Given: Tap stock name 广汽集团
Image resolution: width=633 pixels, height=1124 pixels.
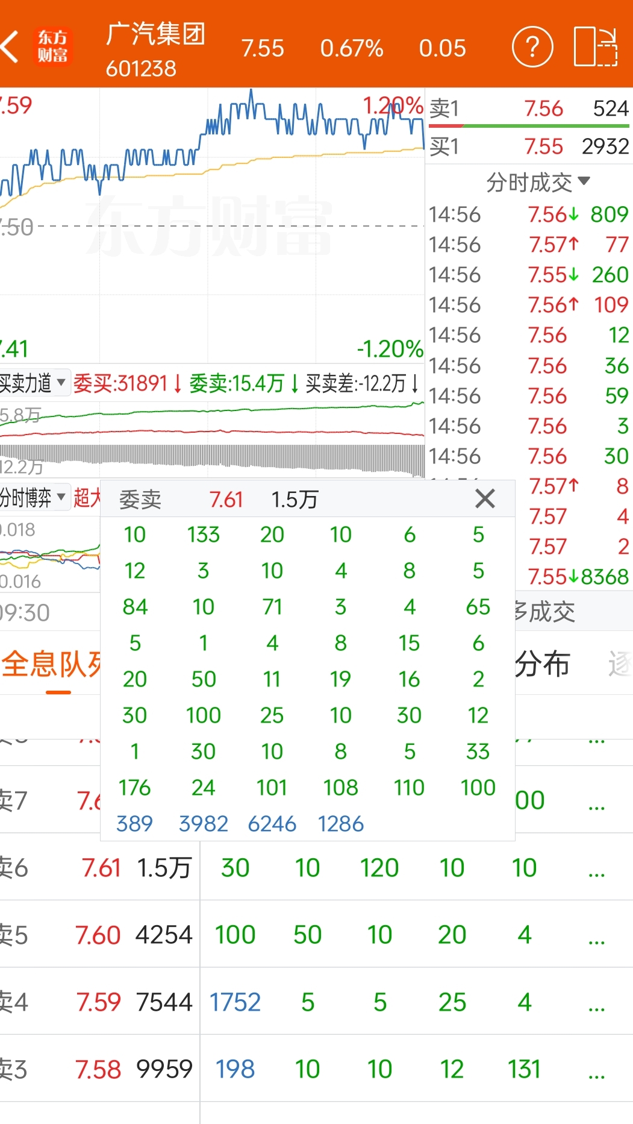Looking at the screenshot, I should pos(155,34).
